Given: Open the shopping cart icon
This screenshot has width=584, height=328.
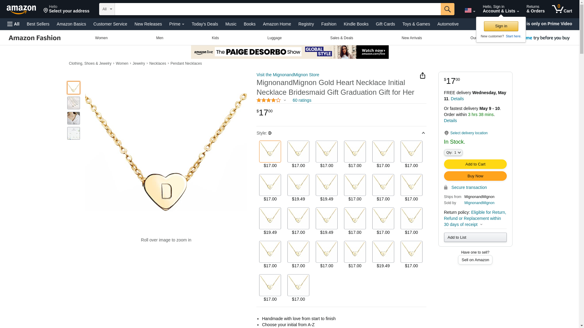Looking at the screenshot, I should (562, 9).
